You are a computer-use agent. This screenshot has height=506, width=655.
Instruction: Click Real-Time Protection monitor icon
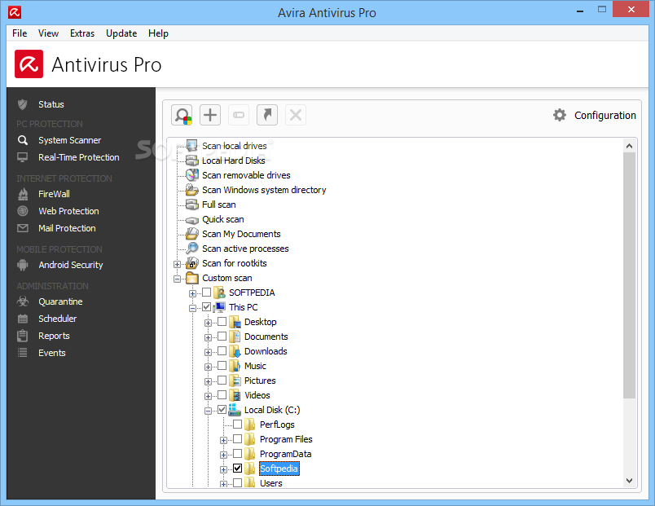point(23,157)
